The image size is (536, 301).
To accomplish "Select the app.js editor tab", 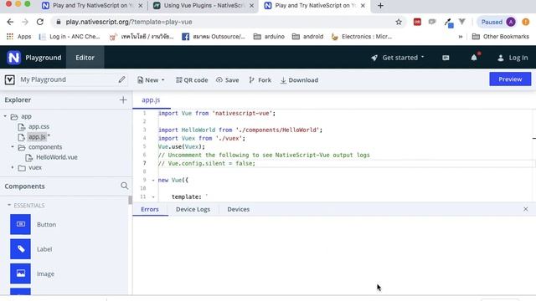I will point(151,100).
